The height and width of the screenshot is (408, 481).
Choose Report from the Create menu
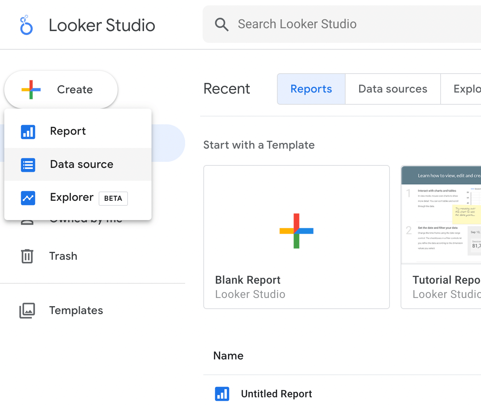pos(78,131)
